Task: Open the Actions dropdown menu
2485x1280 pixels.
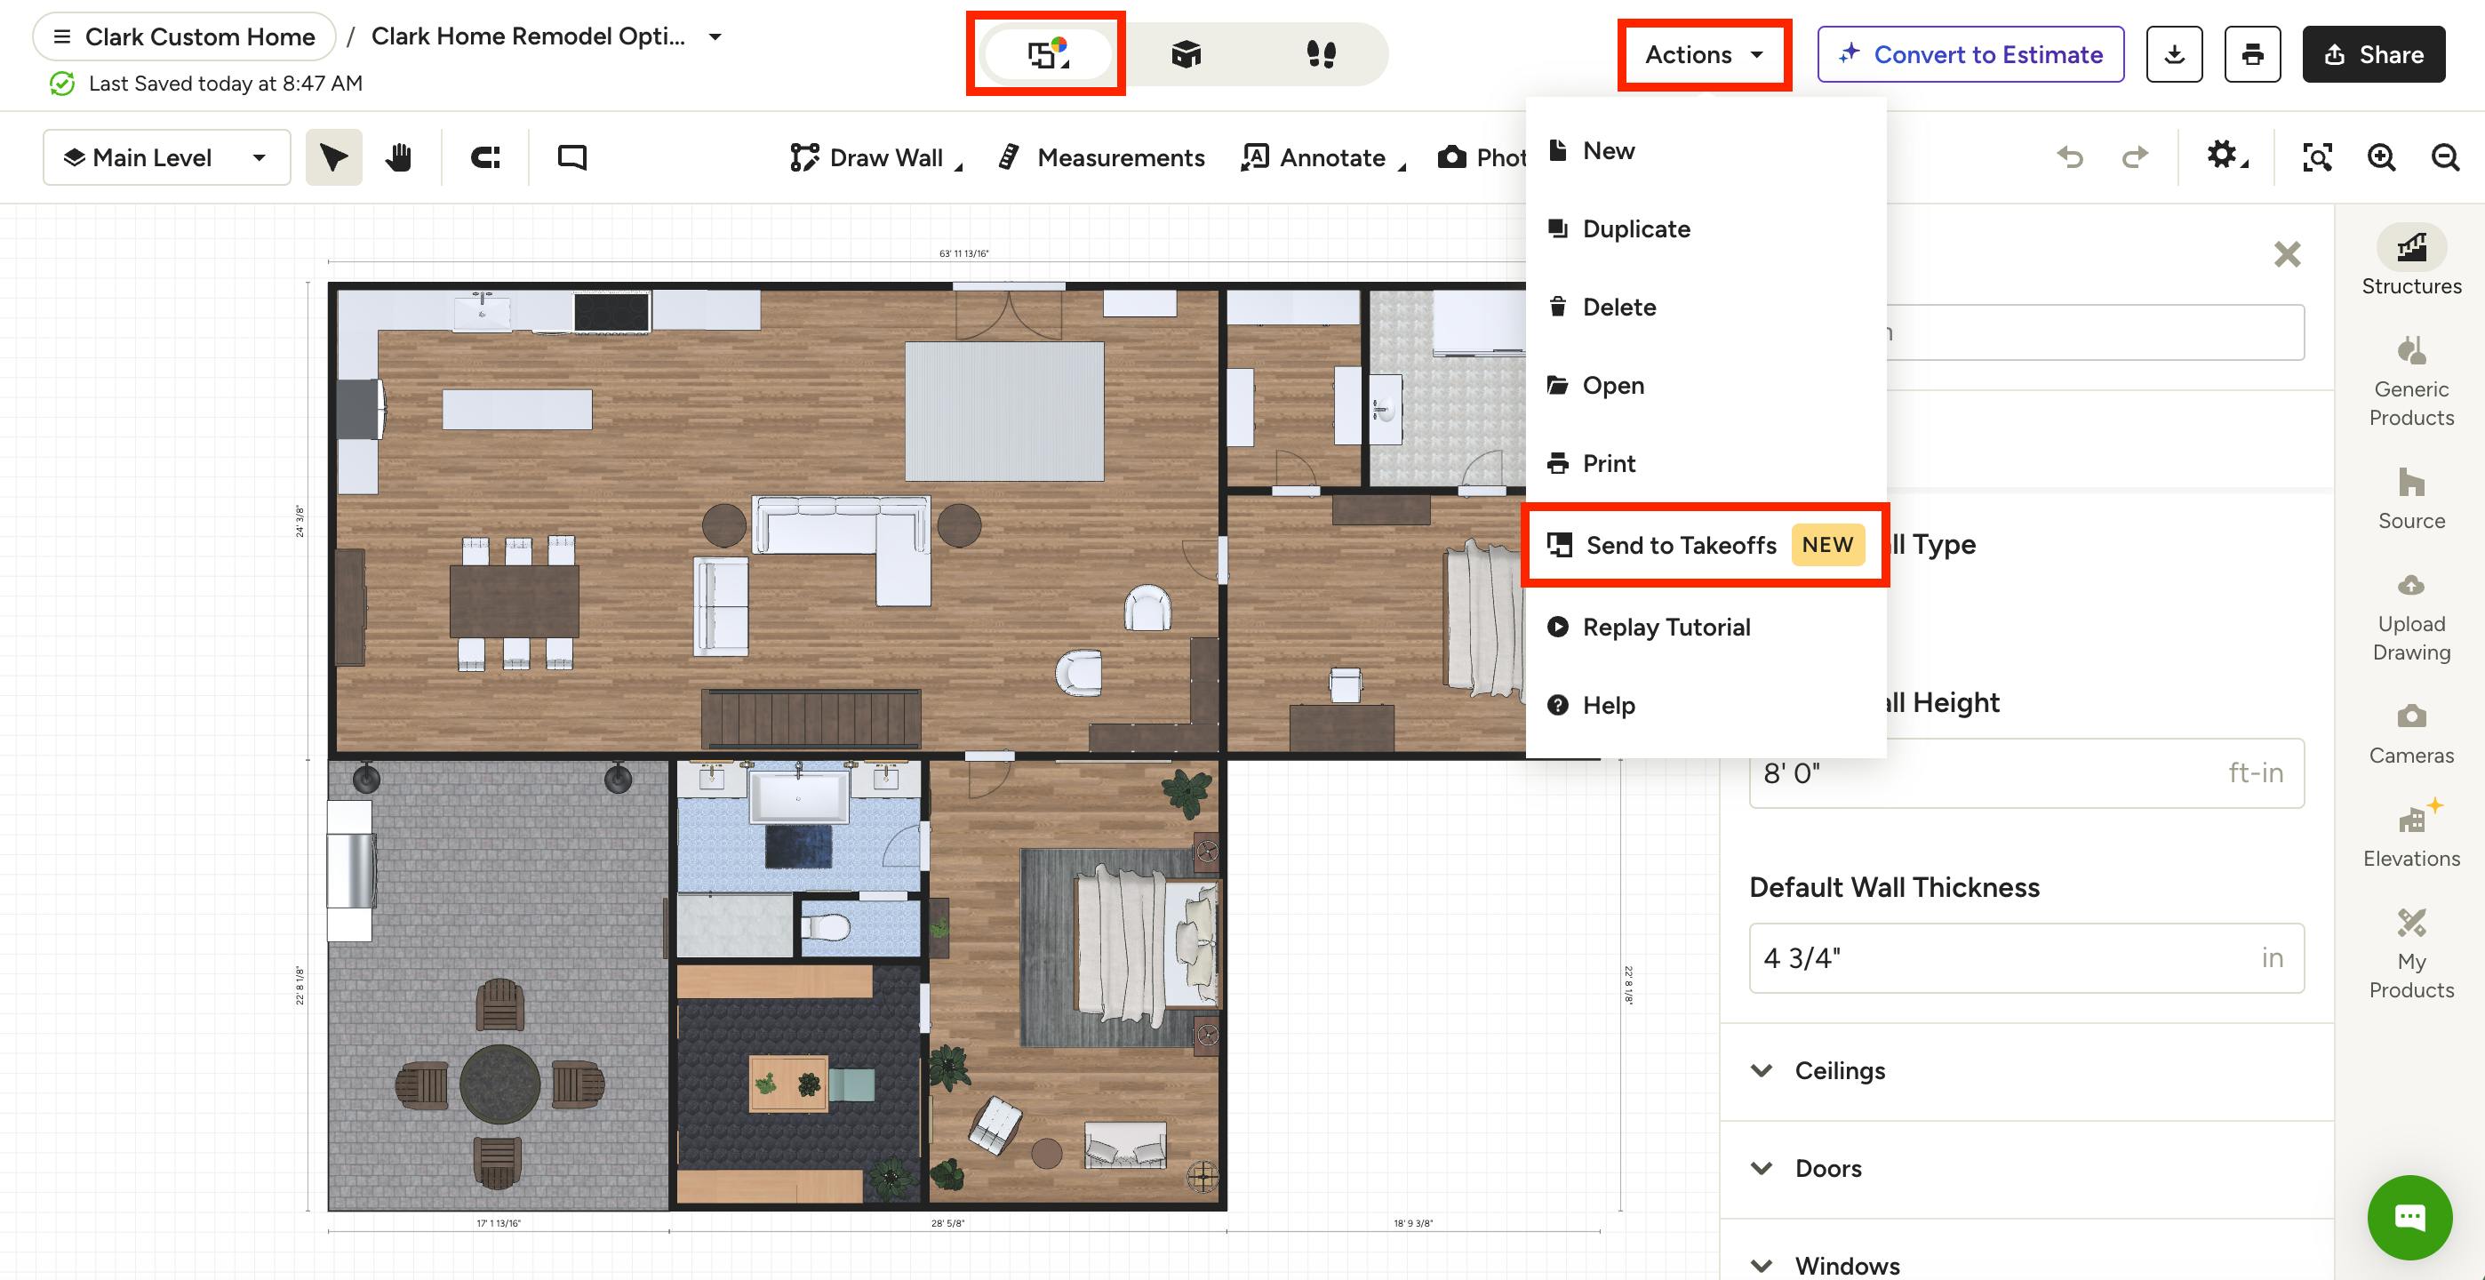Action: point(1704,54)
